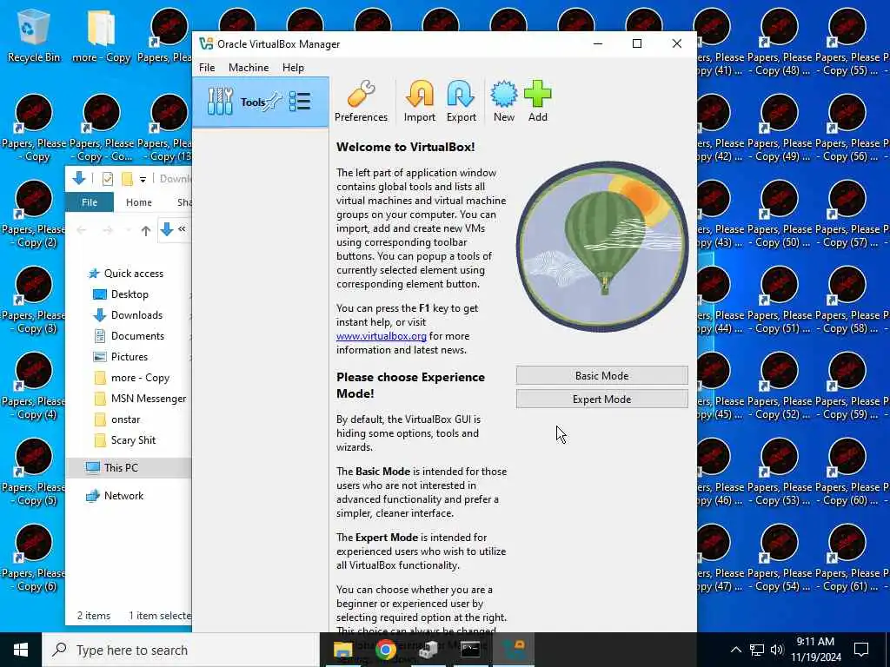
Task: Open the network icon in system tray
Action: [x=757, y=650]
